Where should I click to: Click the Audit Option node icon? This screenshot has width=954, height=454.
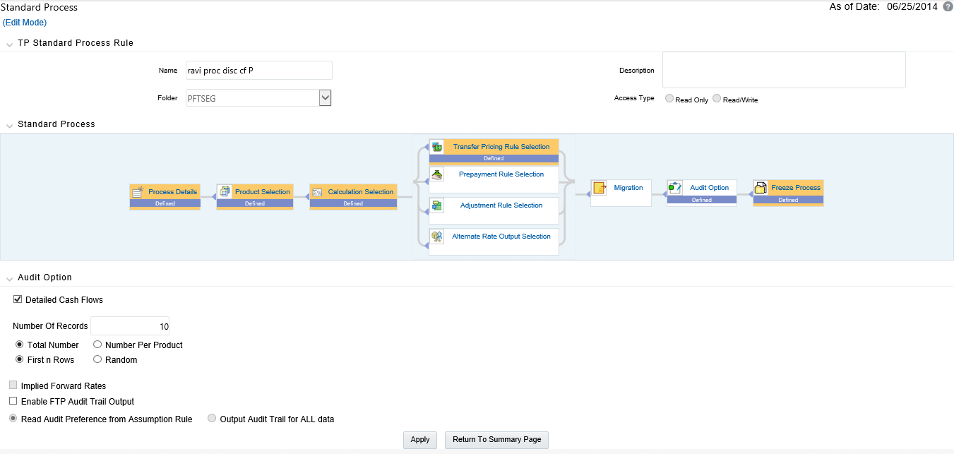(675, 187)
